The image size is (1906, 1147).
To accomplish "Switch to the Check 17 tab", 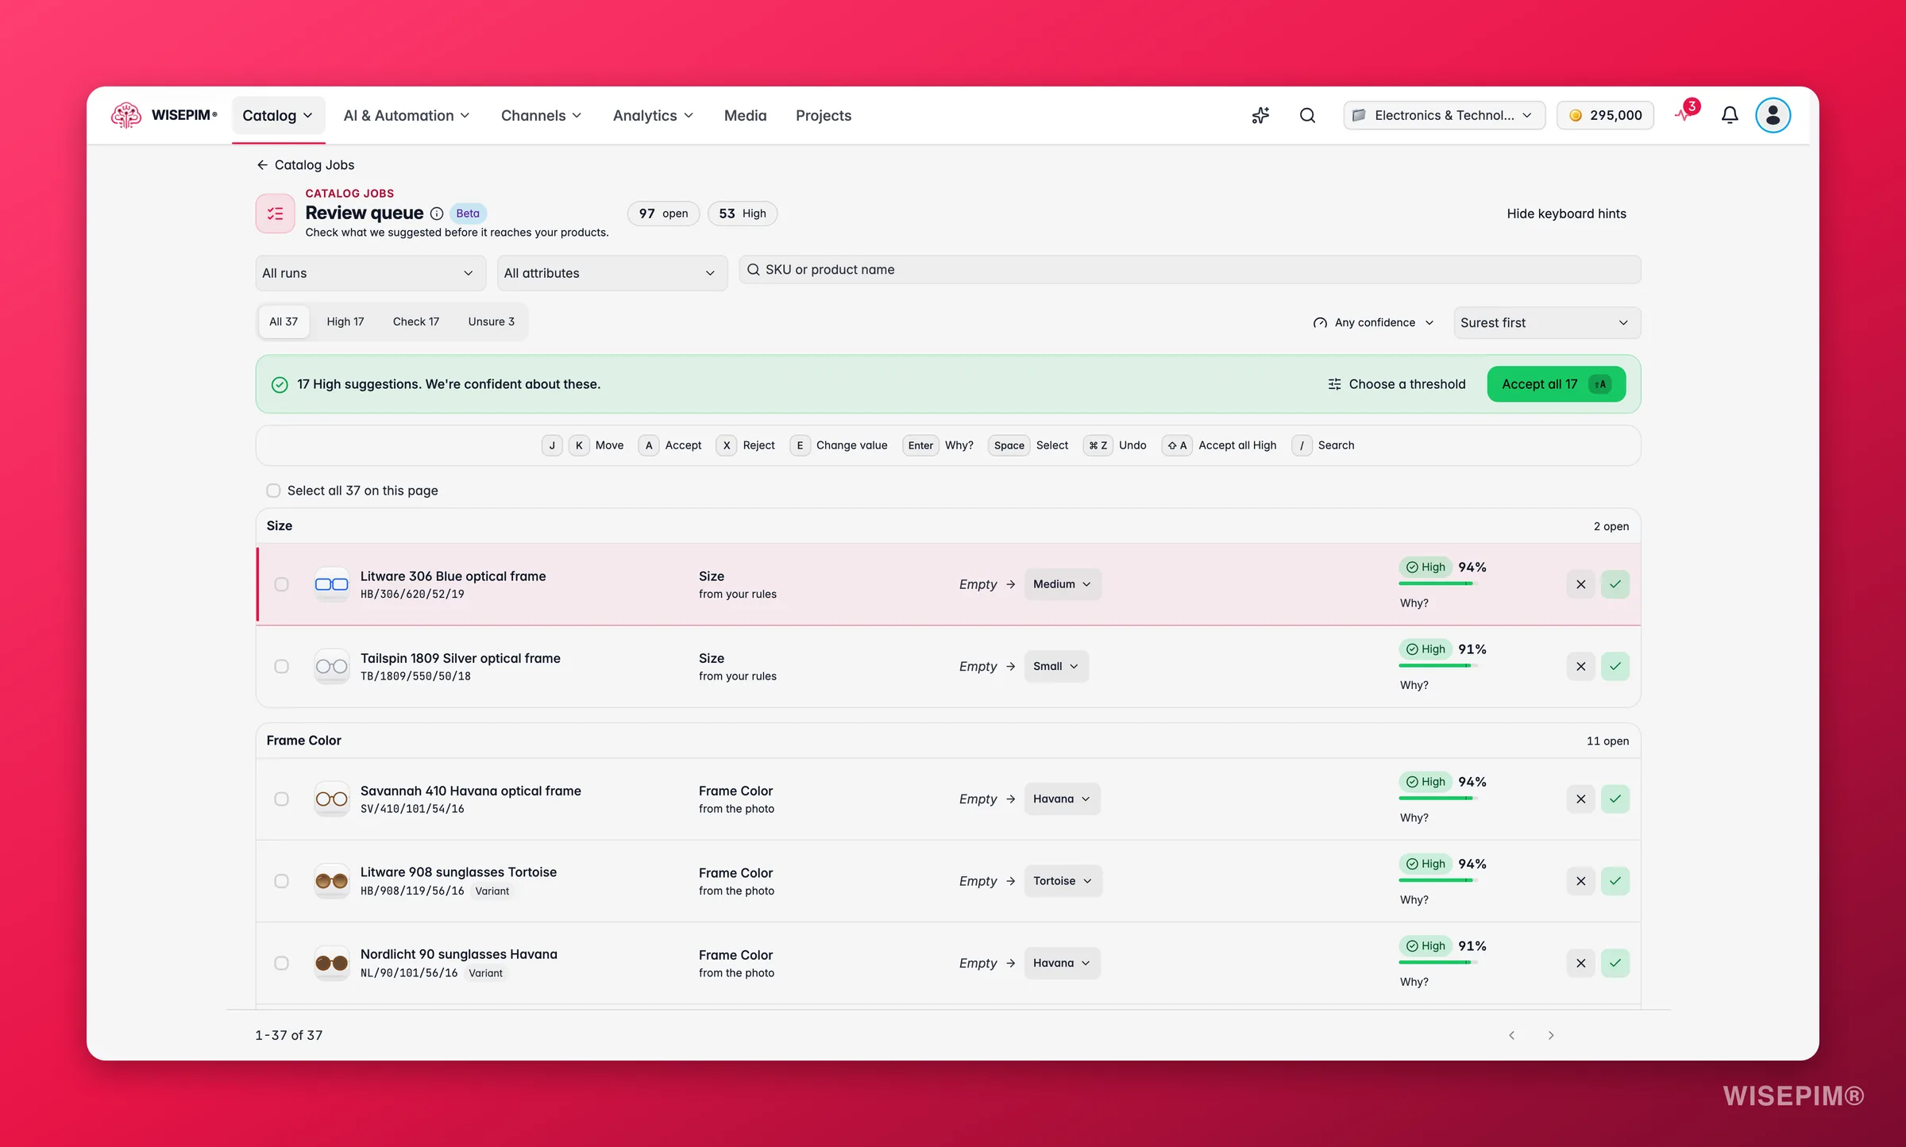I will 415,321.
